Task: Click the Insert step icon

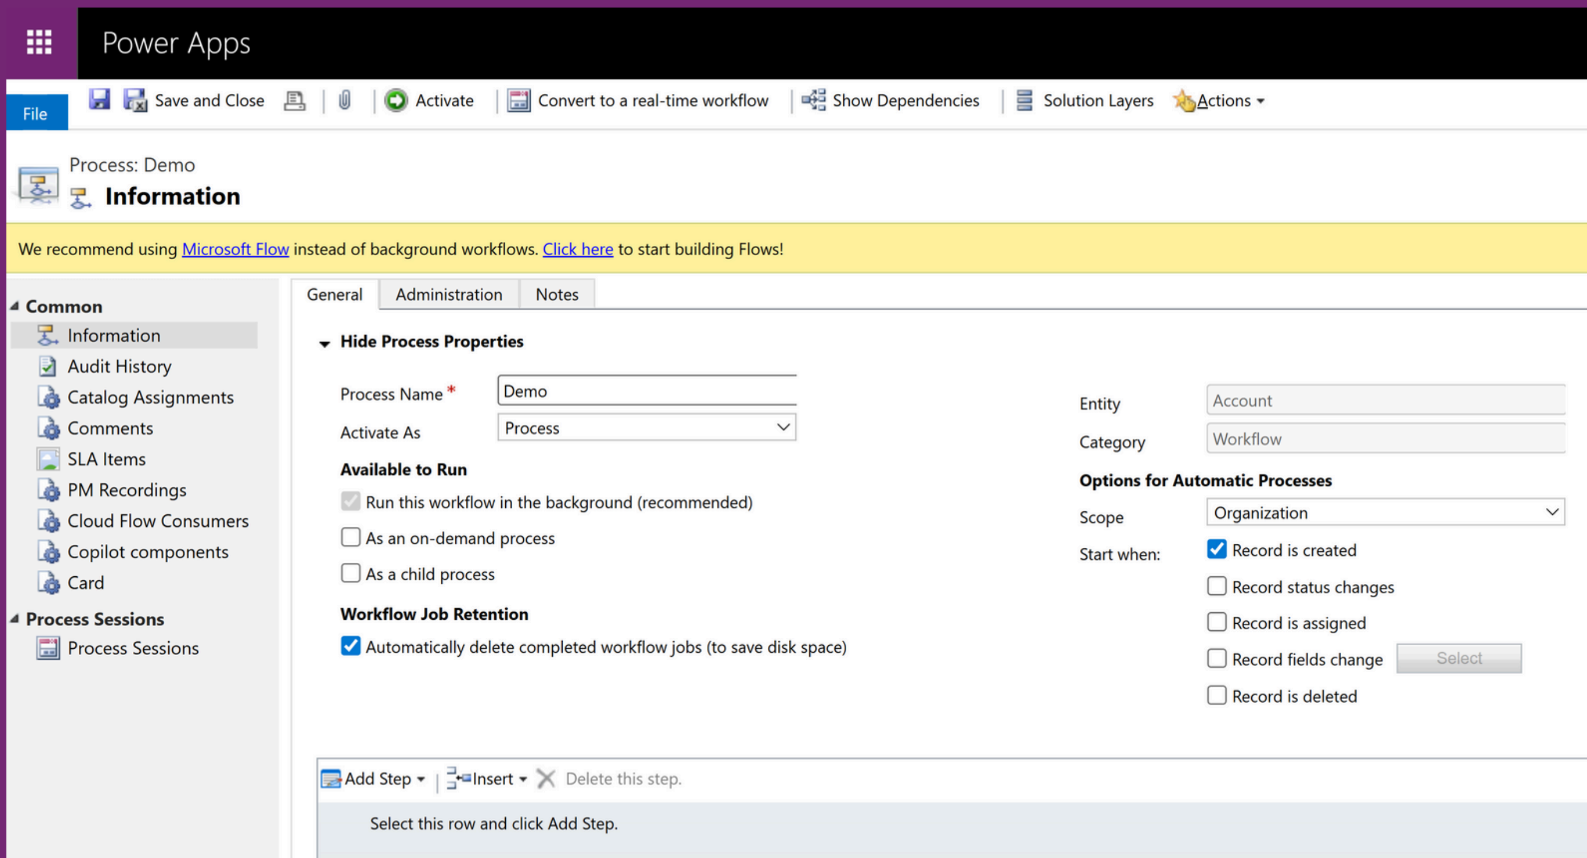Action: point(458,779)
